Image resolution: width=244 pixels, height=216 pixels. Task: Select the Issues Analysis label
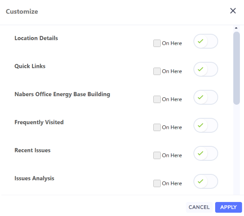(x=34, y=178)
